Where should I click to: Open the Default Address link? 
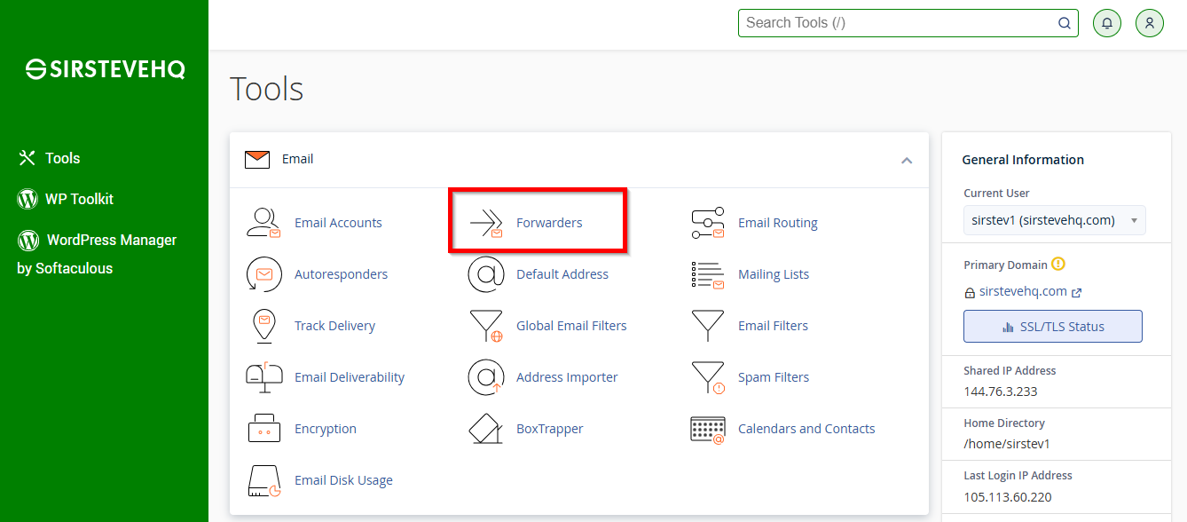[562, 274]
